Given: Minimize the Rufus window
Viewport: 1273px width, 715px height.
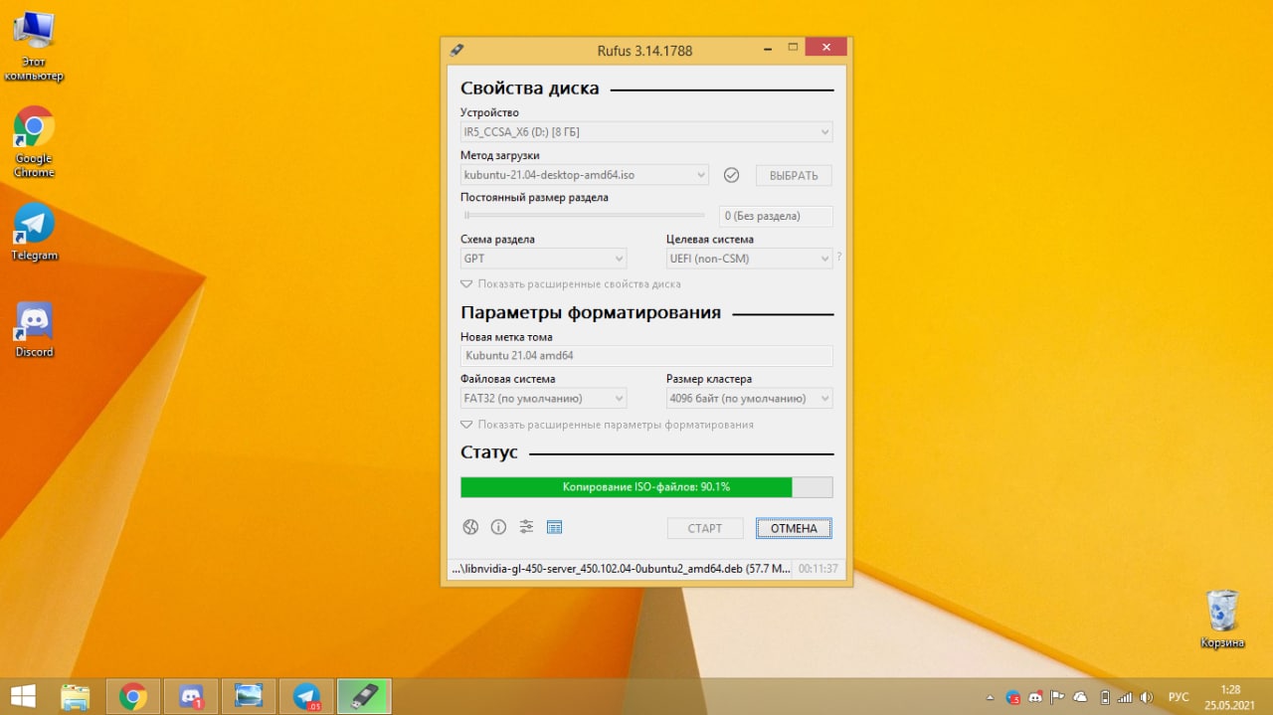Looking at the screenshot, I should click(769, 47).
